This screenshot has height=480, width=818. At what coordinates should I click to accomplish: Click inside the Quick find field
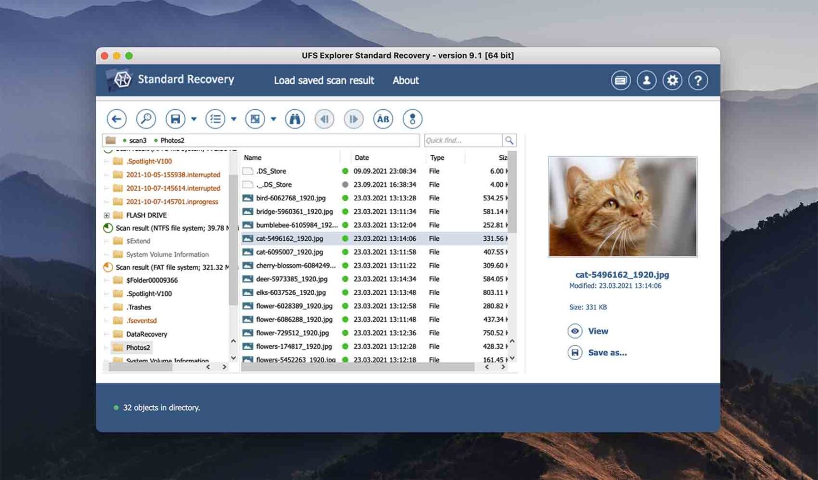point(463,140)
